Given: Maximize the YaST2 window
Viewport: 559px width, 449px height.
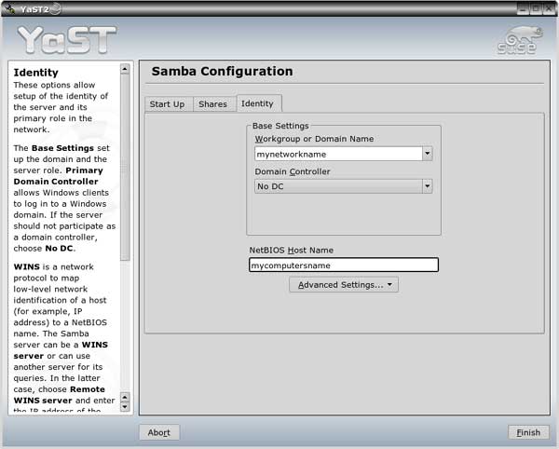Looking at the screenshot, I should click(536, 9).
